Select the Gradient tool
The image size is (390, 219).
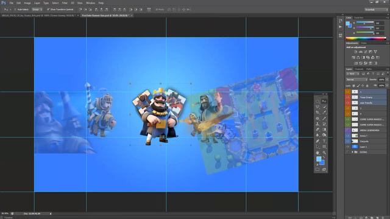coord(324,130)
